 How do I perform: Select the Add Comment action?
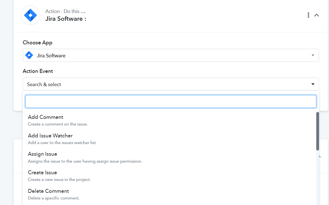[170, 120]
